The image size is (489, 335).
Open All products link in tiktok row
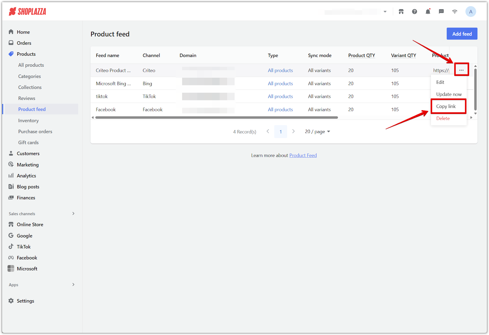point(280,96)
